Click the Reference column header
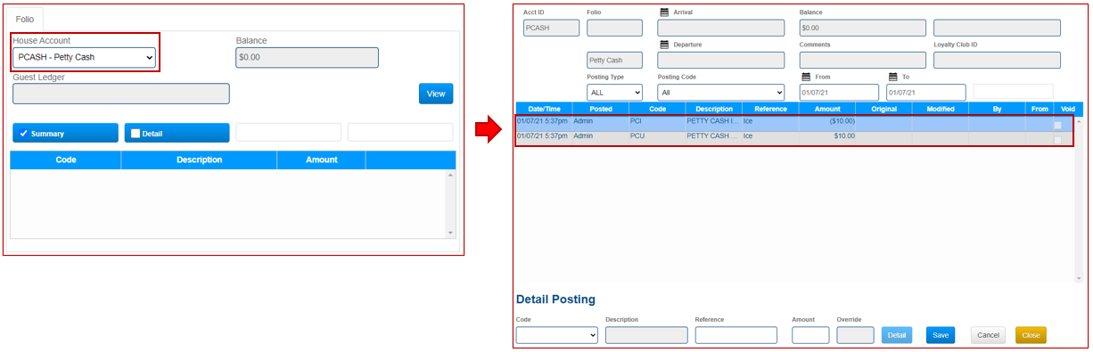 tap(770, 109)
